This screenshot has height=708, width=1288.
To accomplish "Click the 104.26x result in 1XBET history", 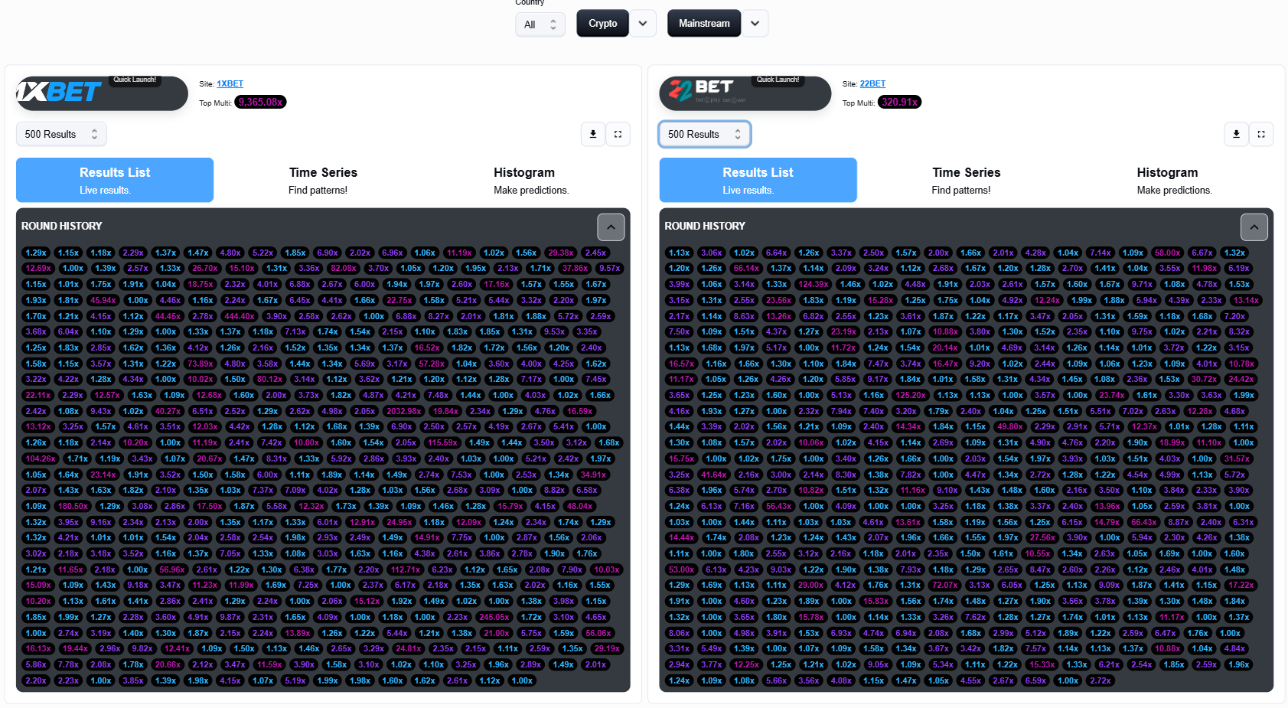I will 41,458.
